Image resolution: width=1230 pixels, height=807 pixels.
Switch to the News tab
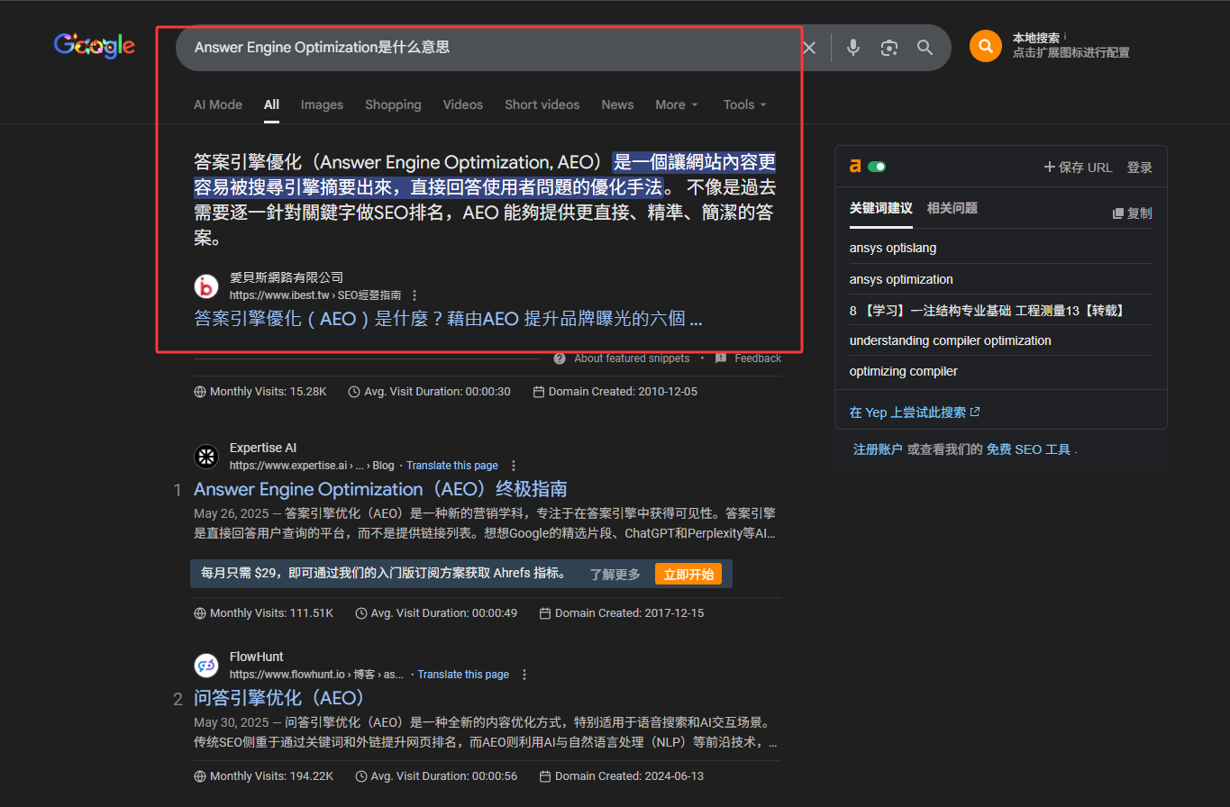pyautogui.click(x=617, y=104)
